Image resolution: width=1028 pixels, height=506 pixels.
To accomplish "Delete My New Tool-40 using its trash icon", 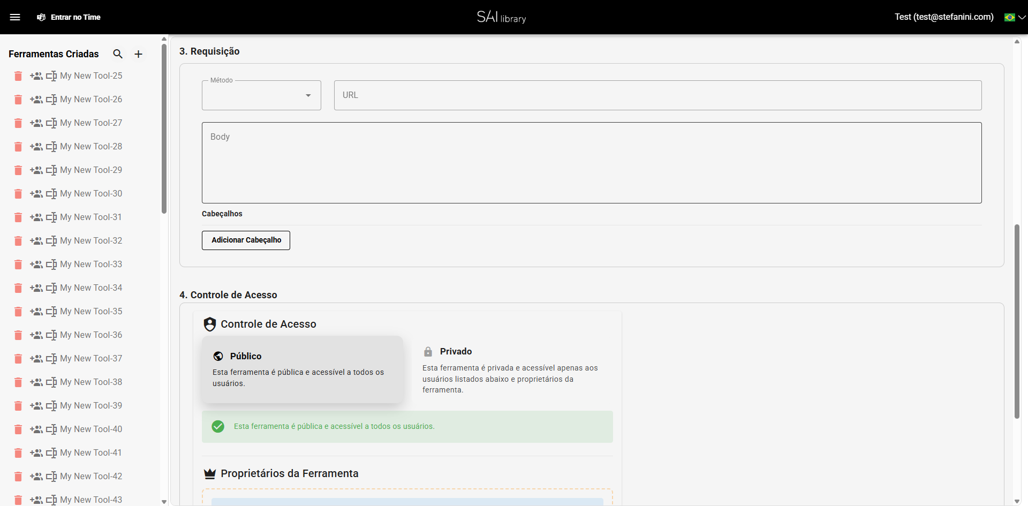I will 18,429.
